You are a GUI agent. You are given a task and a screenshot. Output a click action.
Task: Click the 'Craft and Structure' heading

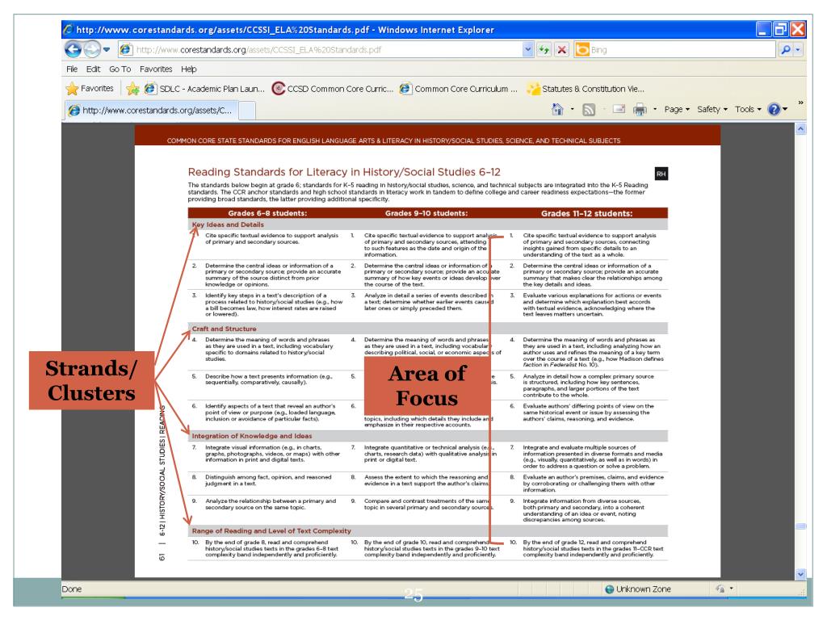point(225,329)
